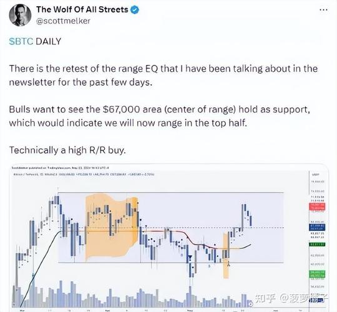Click the red price label on chart axis

(317, 207)
